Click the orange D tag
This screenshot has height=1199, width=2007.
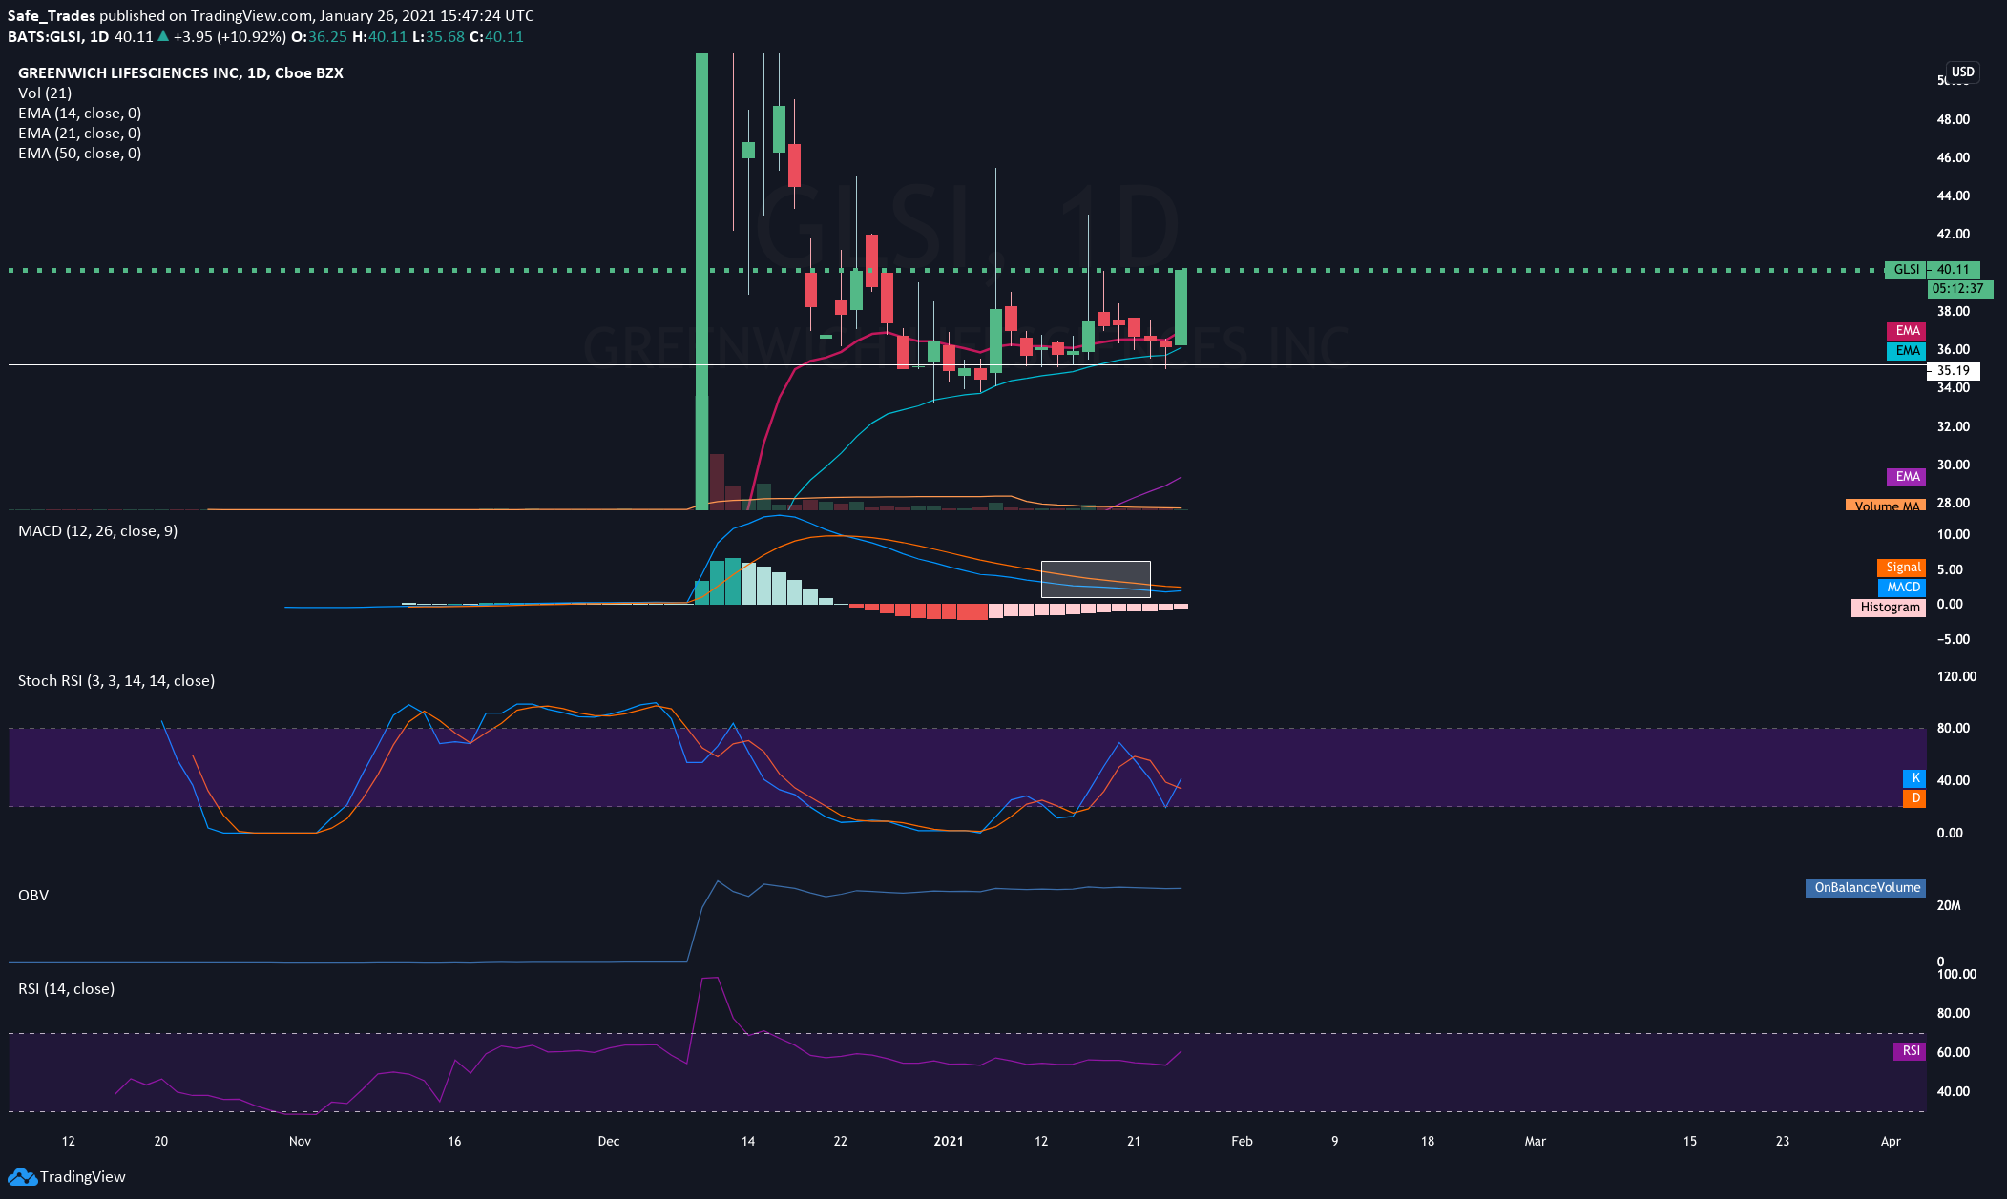tap(1914, 798)
